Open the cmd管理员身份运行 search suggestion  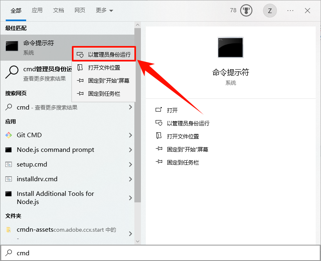coord(36,73)
